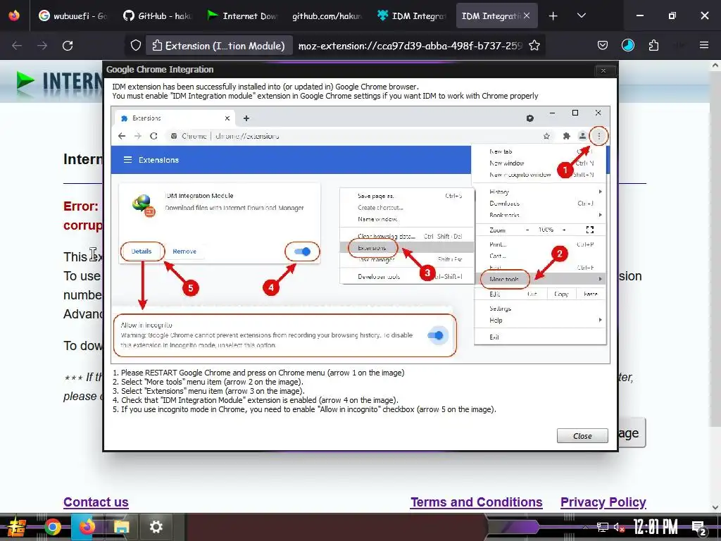721x541 pixels.
Task: Click Chrome illustration profile avatar icon
Action: pyautogui.click(x=582, y=136)
